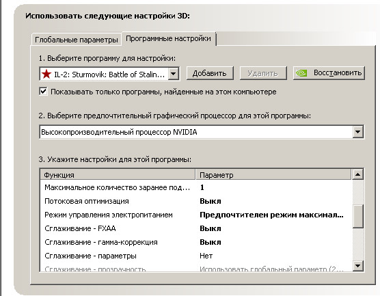Click the Восстановить button
This screenshot has width=380, height=296.
[x=329, y=73]
